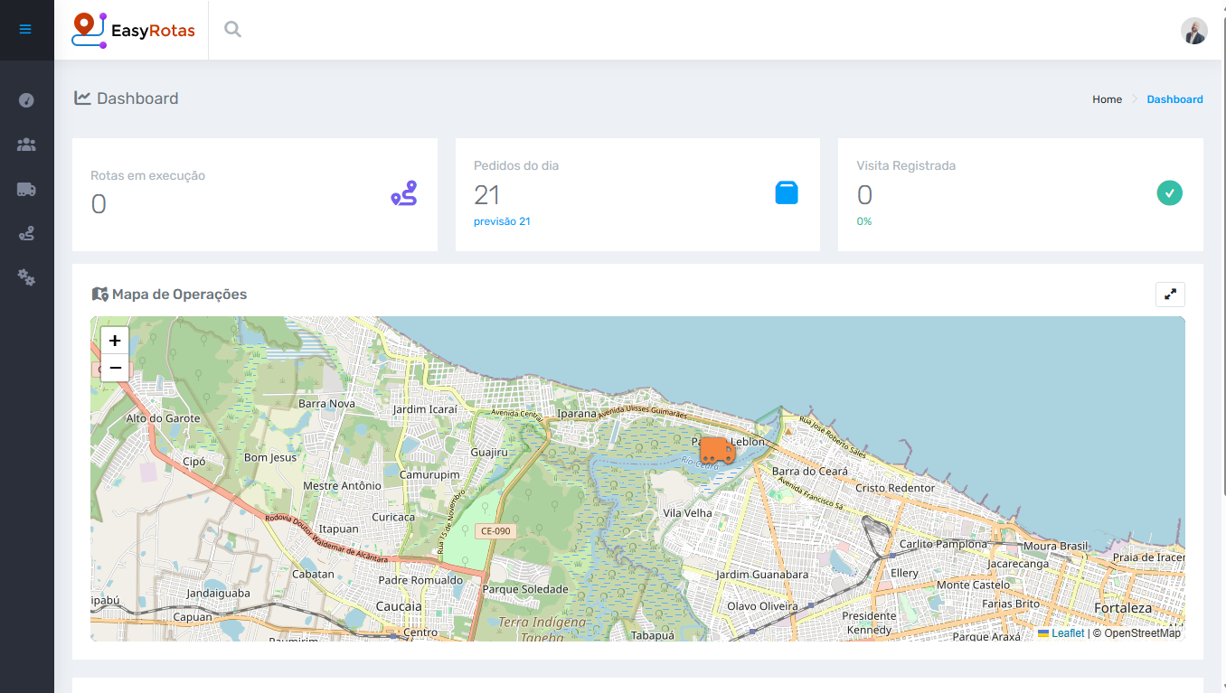This screenshot has height=693, width=1226.
Task: Select the orange truck marker on the map
Action: point(717,451)
